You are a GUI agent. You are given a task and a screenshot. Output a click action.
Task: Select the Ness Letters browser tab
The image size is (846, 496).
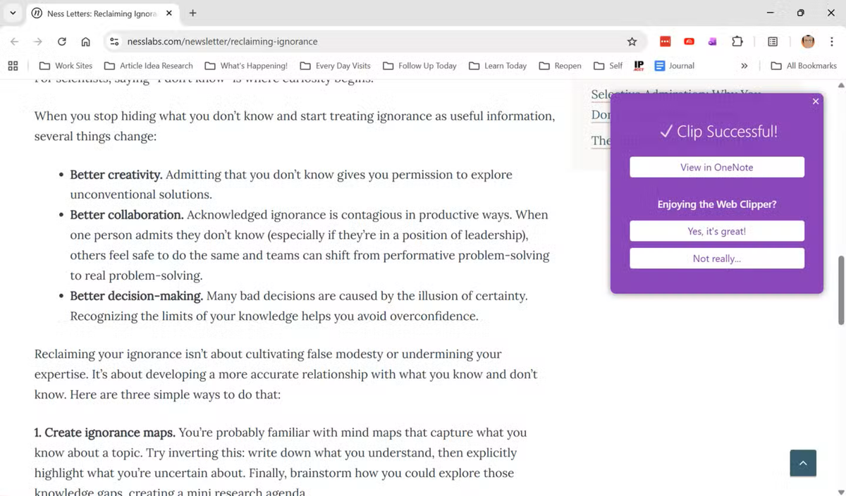102,13
